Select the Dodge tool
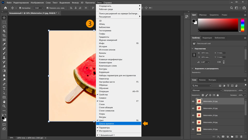 (x=4, y=80)
